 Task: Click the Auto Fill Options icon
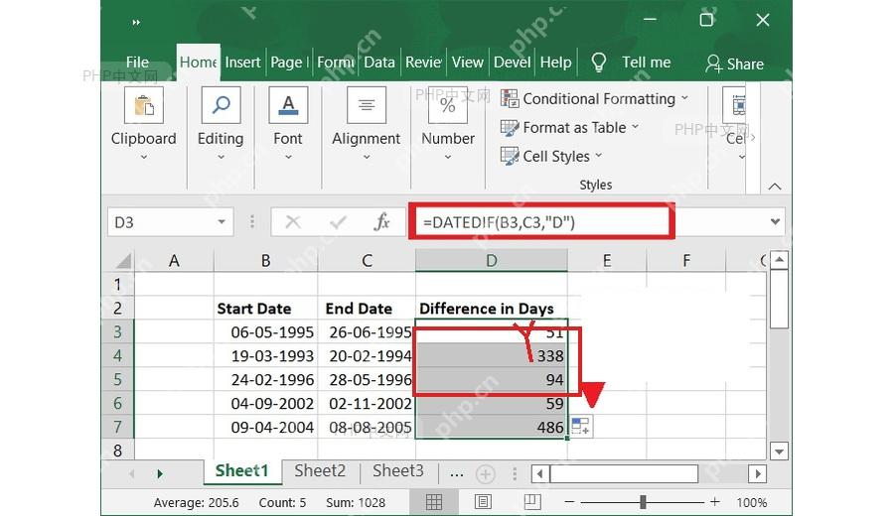580,426
